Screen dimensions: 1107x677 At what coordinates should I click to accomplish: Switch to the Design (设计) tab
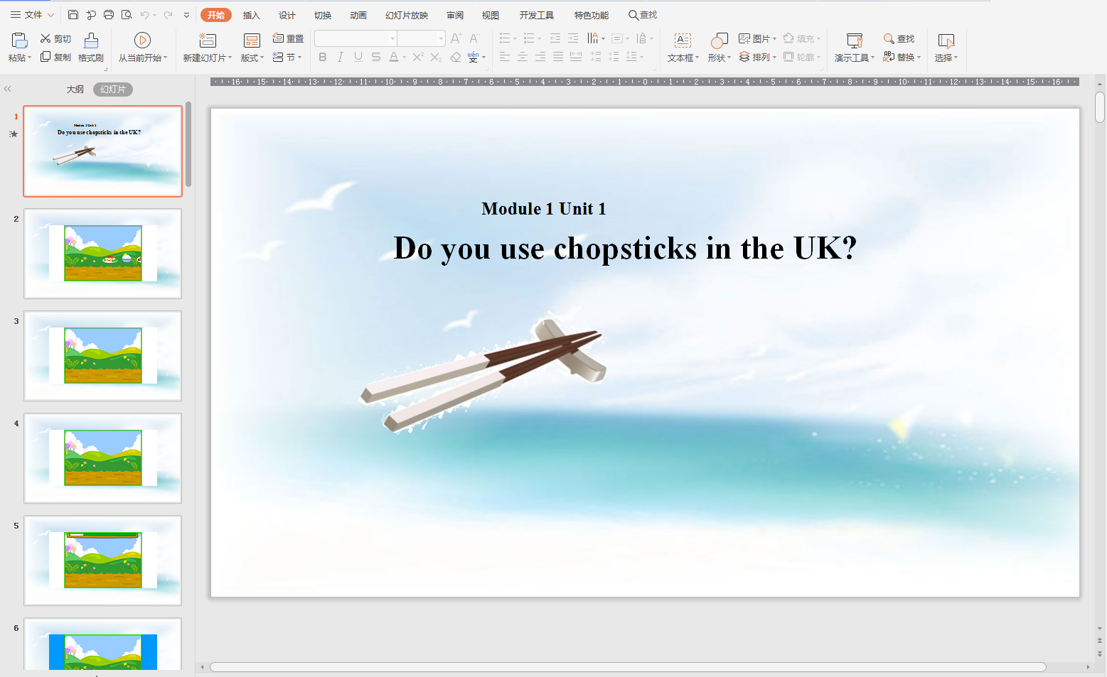(287, 15)
